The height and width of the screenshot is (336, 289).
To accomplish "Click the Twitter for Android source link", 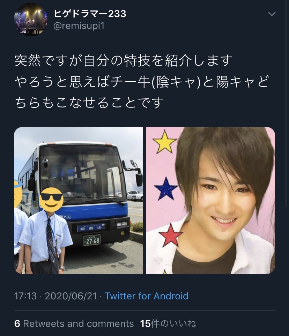I will point(147,296).
